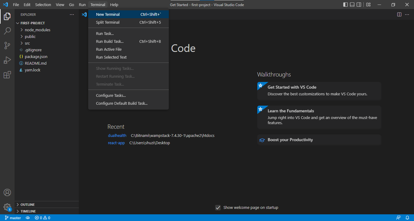
Task: Open the Extensions view icon
Action: [x=7, y=75]
